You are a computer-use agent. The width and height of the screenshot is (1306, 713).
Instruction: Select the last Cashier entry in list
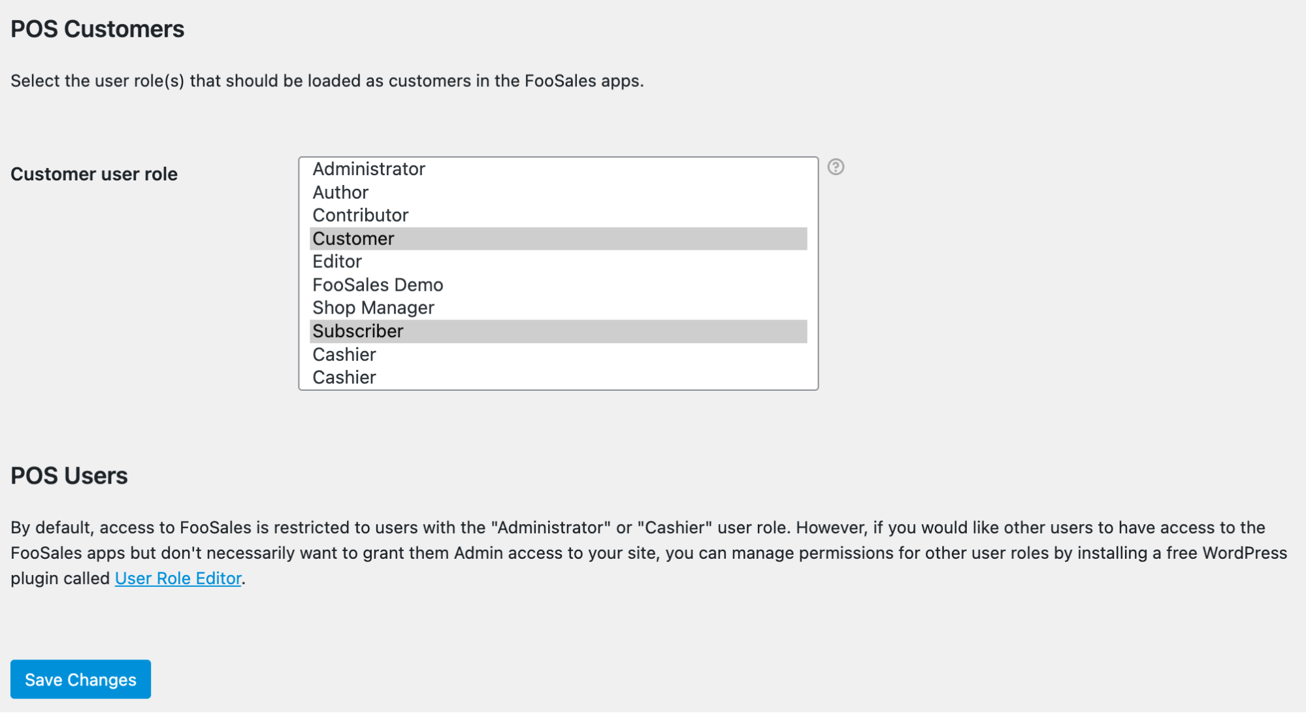(344, 378)
